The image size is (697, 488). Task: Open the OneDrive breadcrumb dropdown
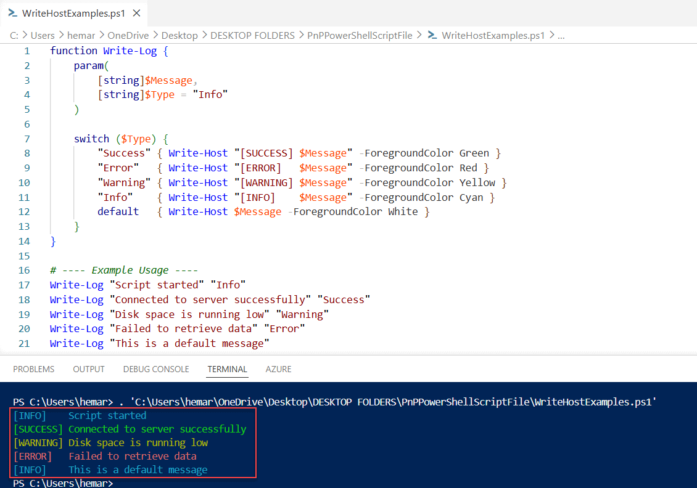point(128,35)
